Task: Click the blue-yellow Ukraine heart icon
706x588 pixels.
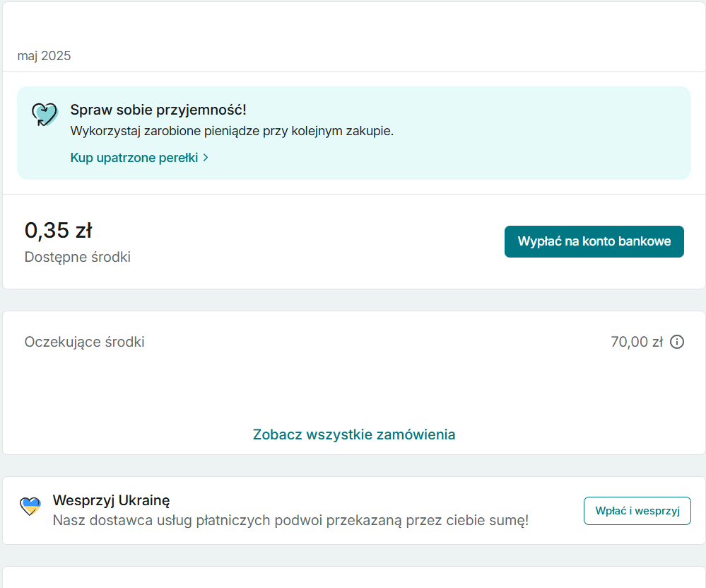Action: tap(30, 506)
